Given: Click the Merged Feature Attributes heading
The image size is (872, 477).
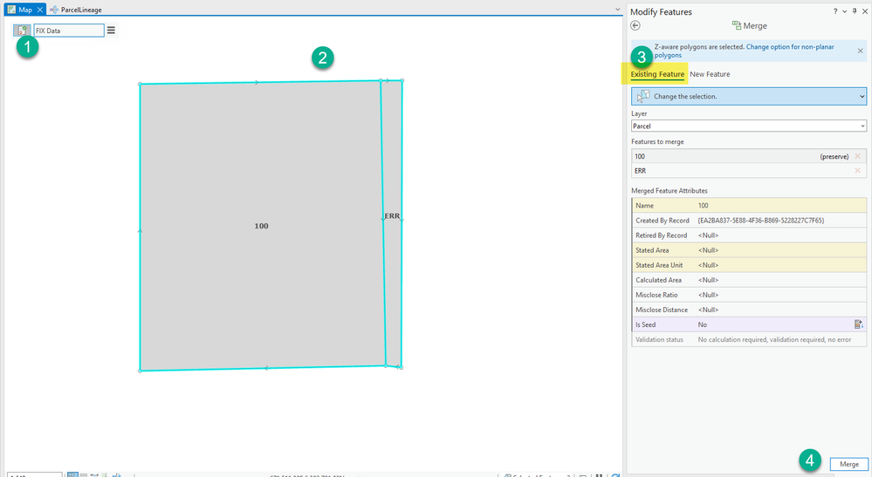Looking at the screenshot, I should 669,190.
